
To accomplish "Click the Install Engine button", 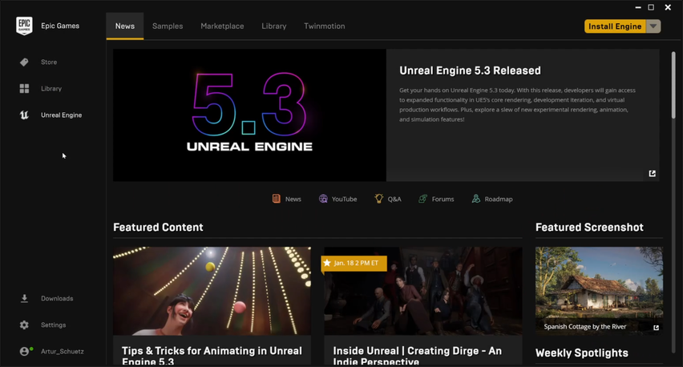I will (x=615, y=26).
